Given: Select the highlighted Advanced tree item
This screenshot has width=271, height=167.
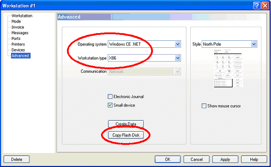Looking at the screenshot, I should (21, 56).
